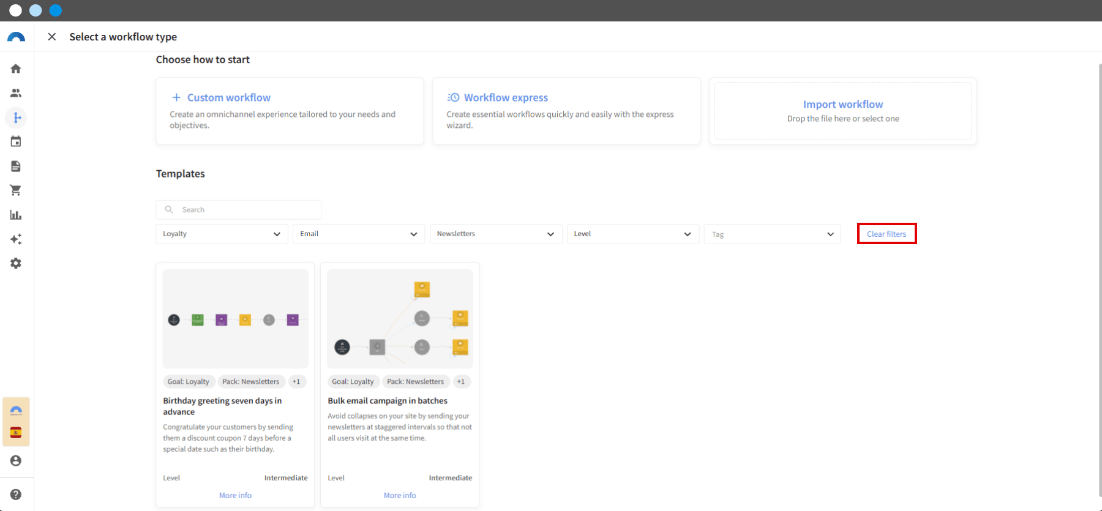Click 'Pack: Newsletters' tag on Bulk email card
The height and width of the screenshot is (511, 1102).
[416, 381]
